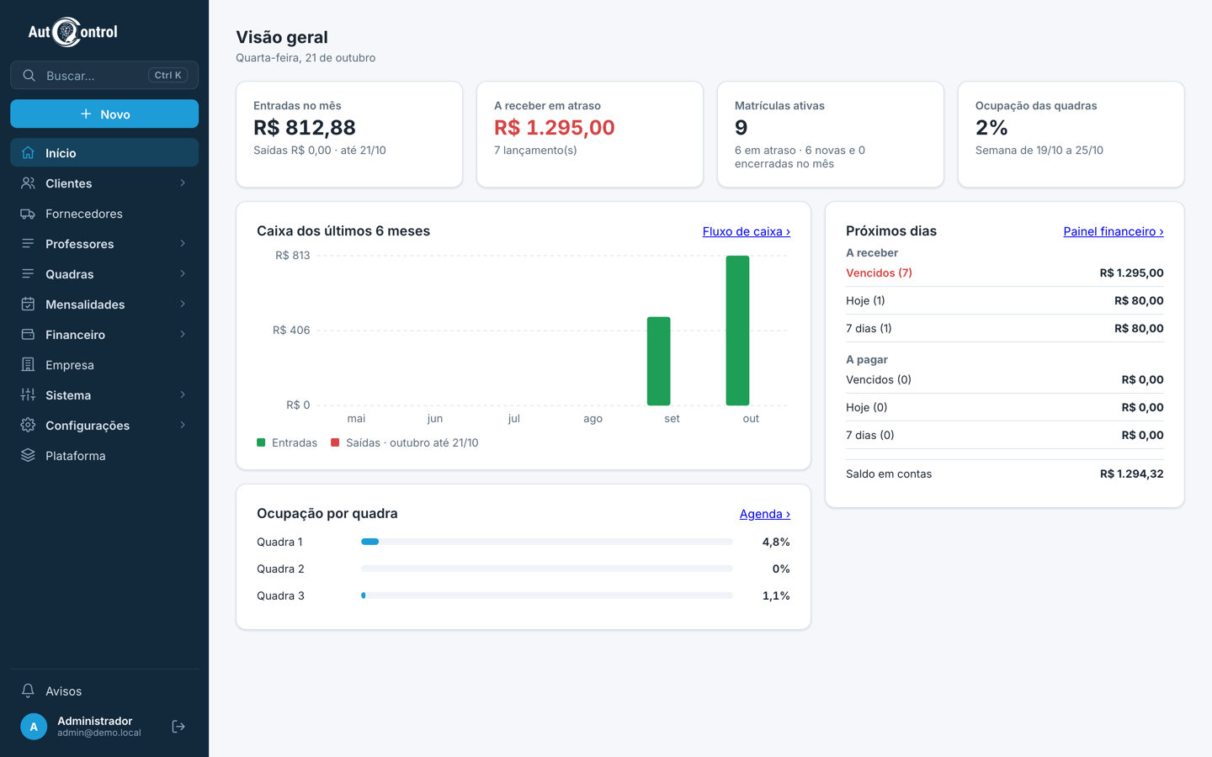This screenshot has width=1212, height=757.
Task: Click the home icon beside Início
Action: [28, 153]
